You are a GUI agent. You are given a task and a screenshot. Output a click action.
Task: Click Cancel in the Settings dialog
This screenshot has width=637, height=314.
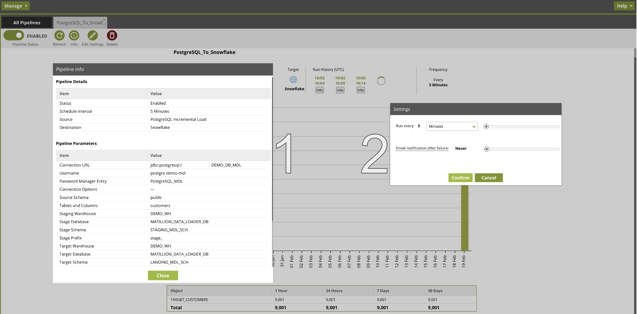pyautogui.click(x=488, y=178)
